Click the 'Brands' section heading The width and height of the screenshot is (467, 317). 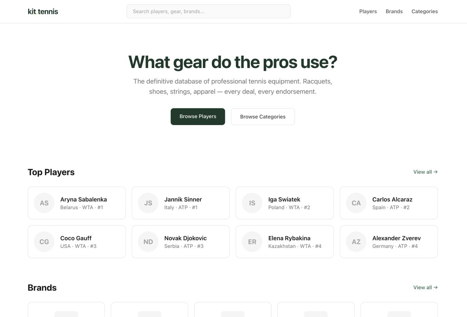[42, 288]
